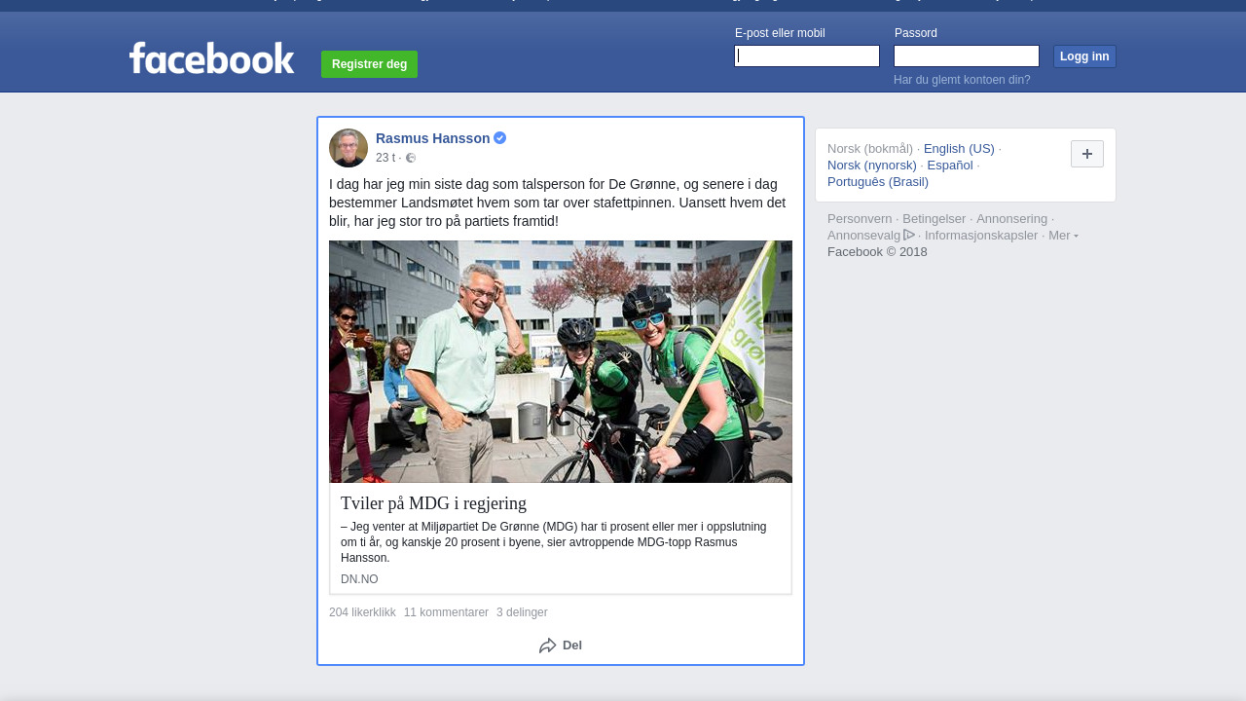The height and width of the screenshot is (701, 1246).
Task: Click the Registrer deg button
Action: (369, 64)
